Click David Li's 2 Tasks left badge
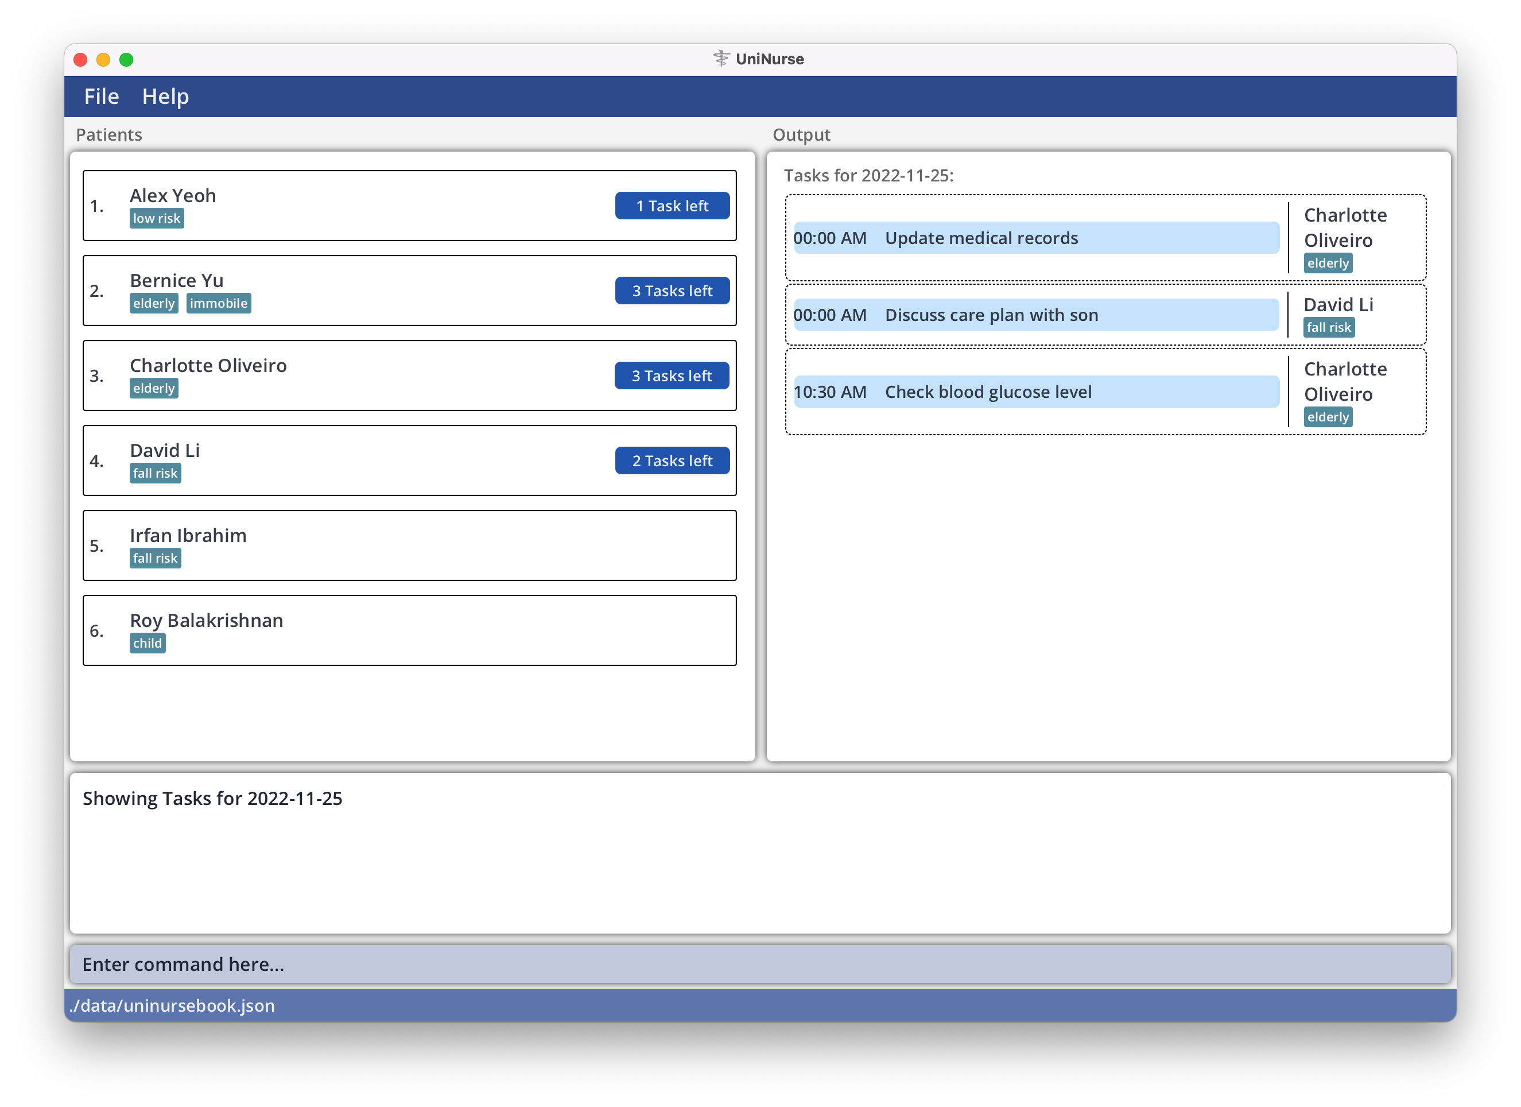 point(672,461)
